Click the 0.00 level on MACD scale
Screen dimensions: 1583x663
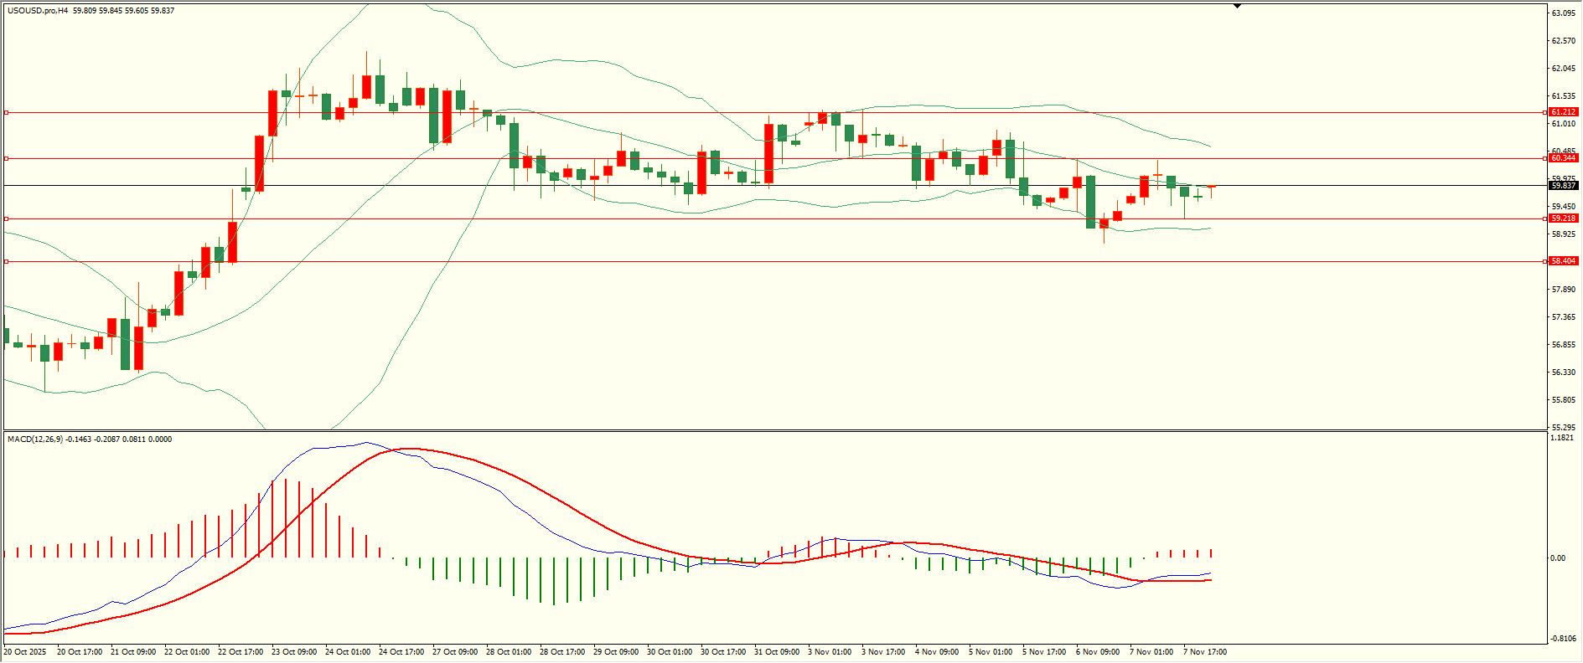pyautogui.click(x=1558, y=558)
